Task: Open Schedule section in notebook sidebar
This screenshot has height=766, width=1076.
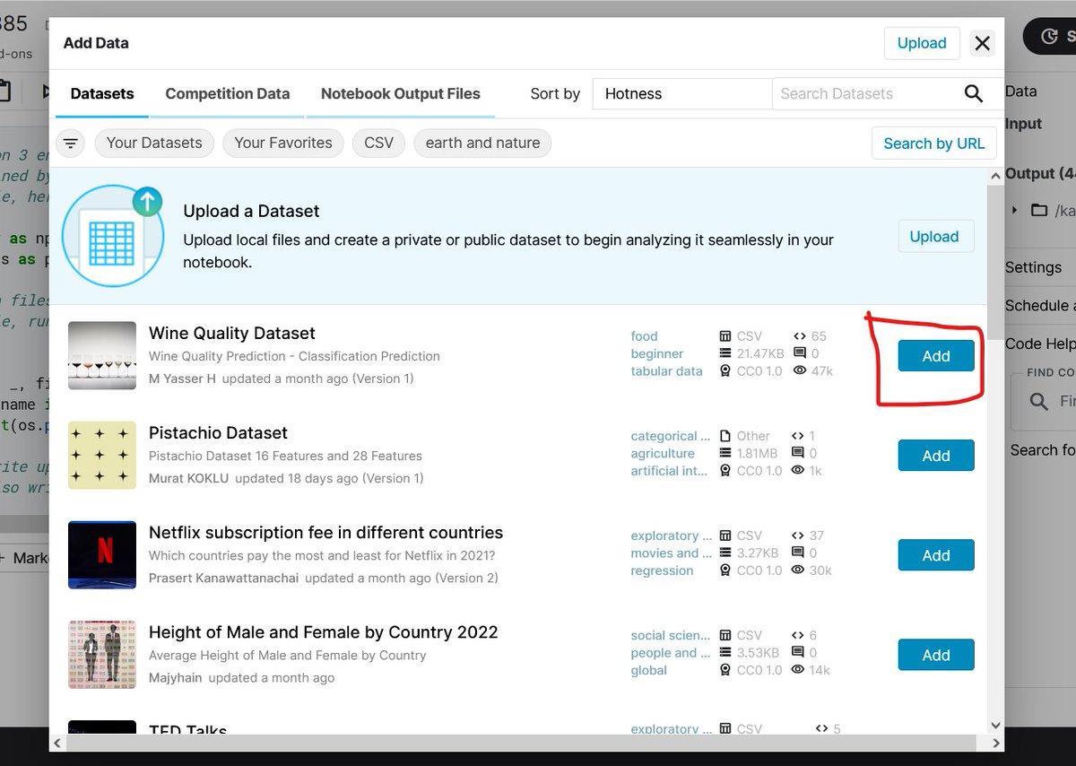Action: (1040, 305)
